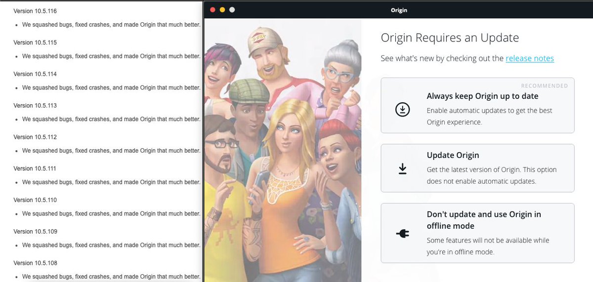Click Version 10.5.112 in release notes

click(35, 137)
